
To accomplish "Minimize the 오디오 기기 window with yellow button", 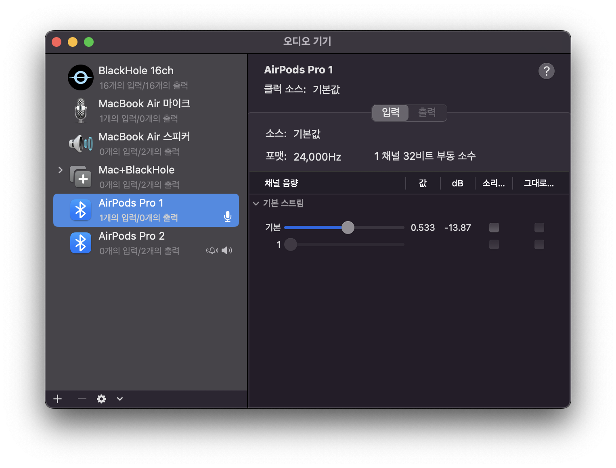I will click(73, 42).
